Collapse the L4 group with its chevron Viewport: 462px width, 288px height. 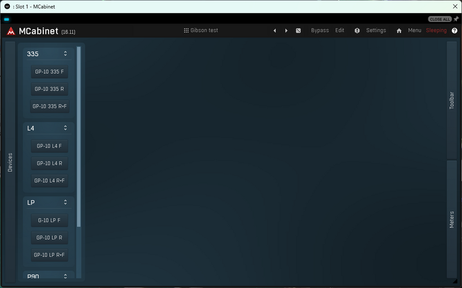click(x=65, y=128)
